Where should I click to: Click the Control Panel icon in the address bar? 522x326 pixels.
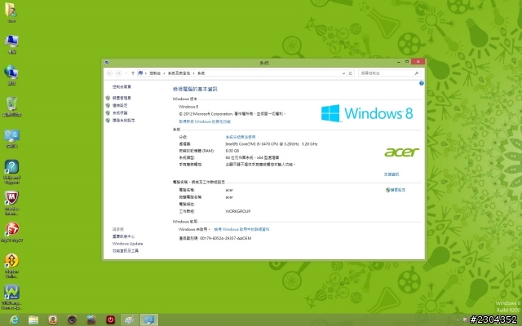click(x=140, y=73)
